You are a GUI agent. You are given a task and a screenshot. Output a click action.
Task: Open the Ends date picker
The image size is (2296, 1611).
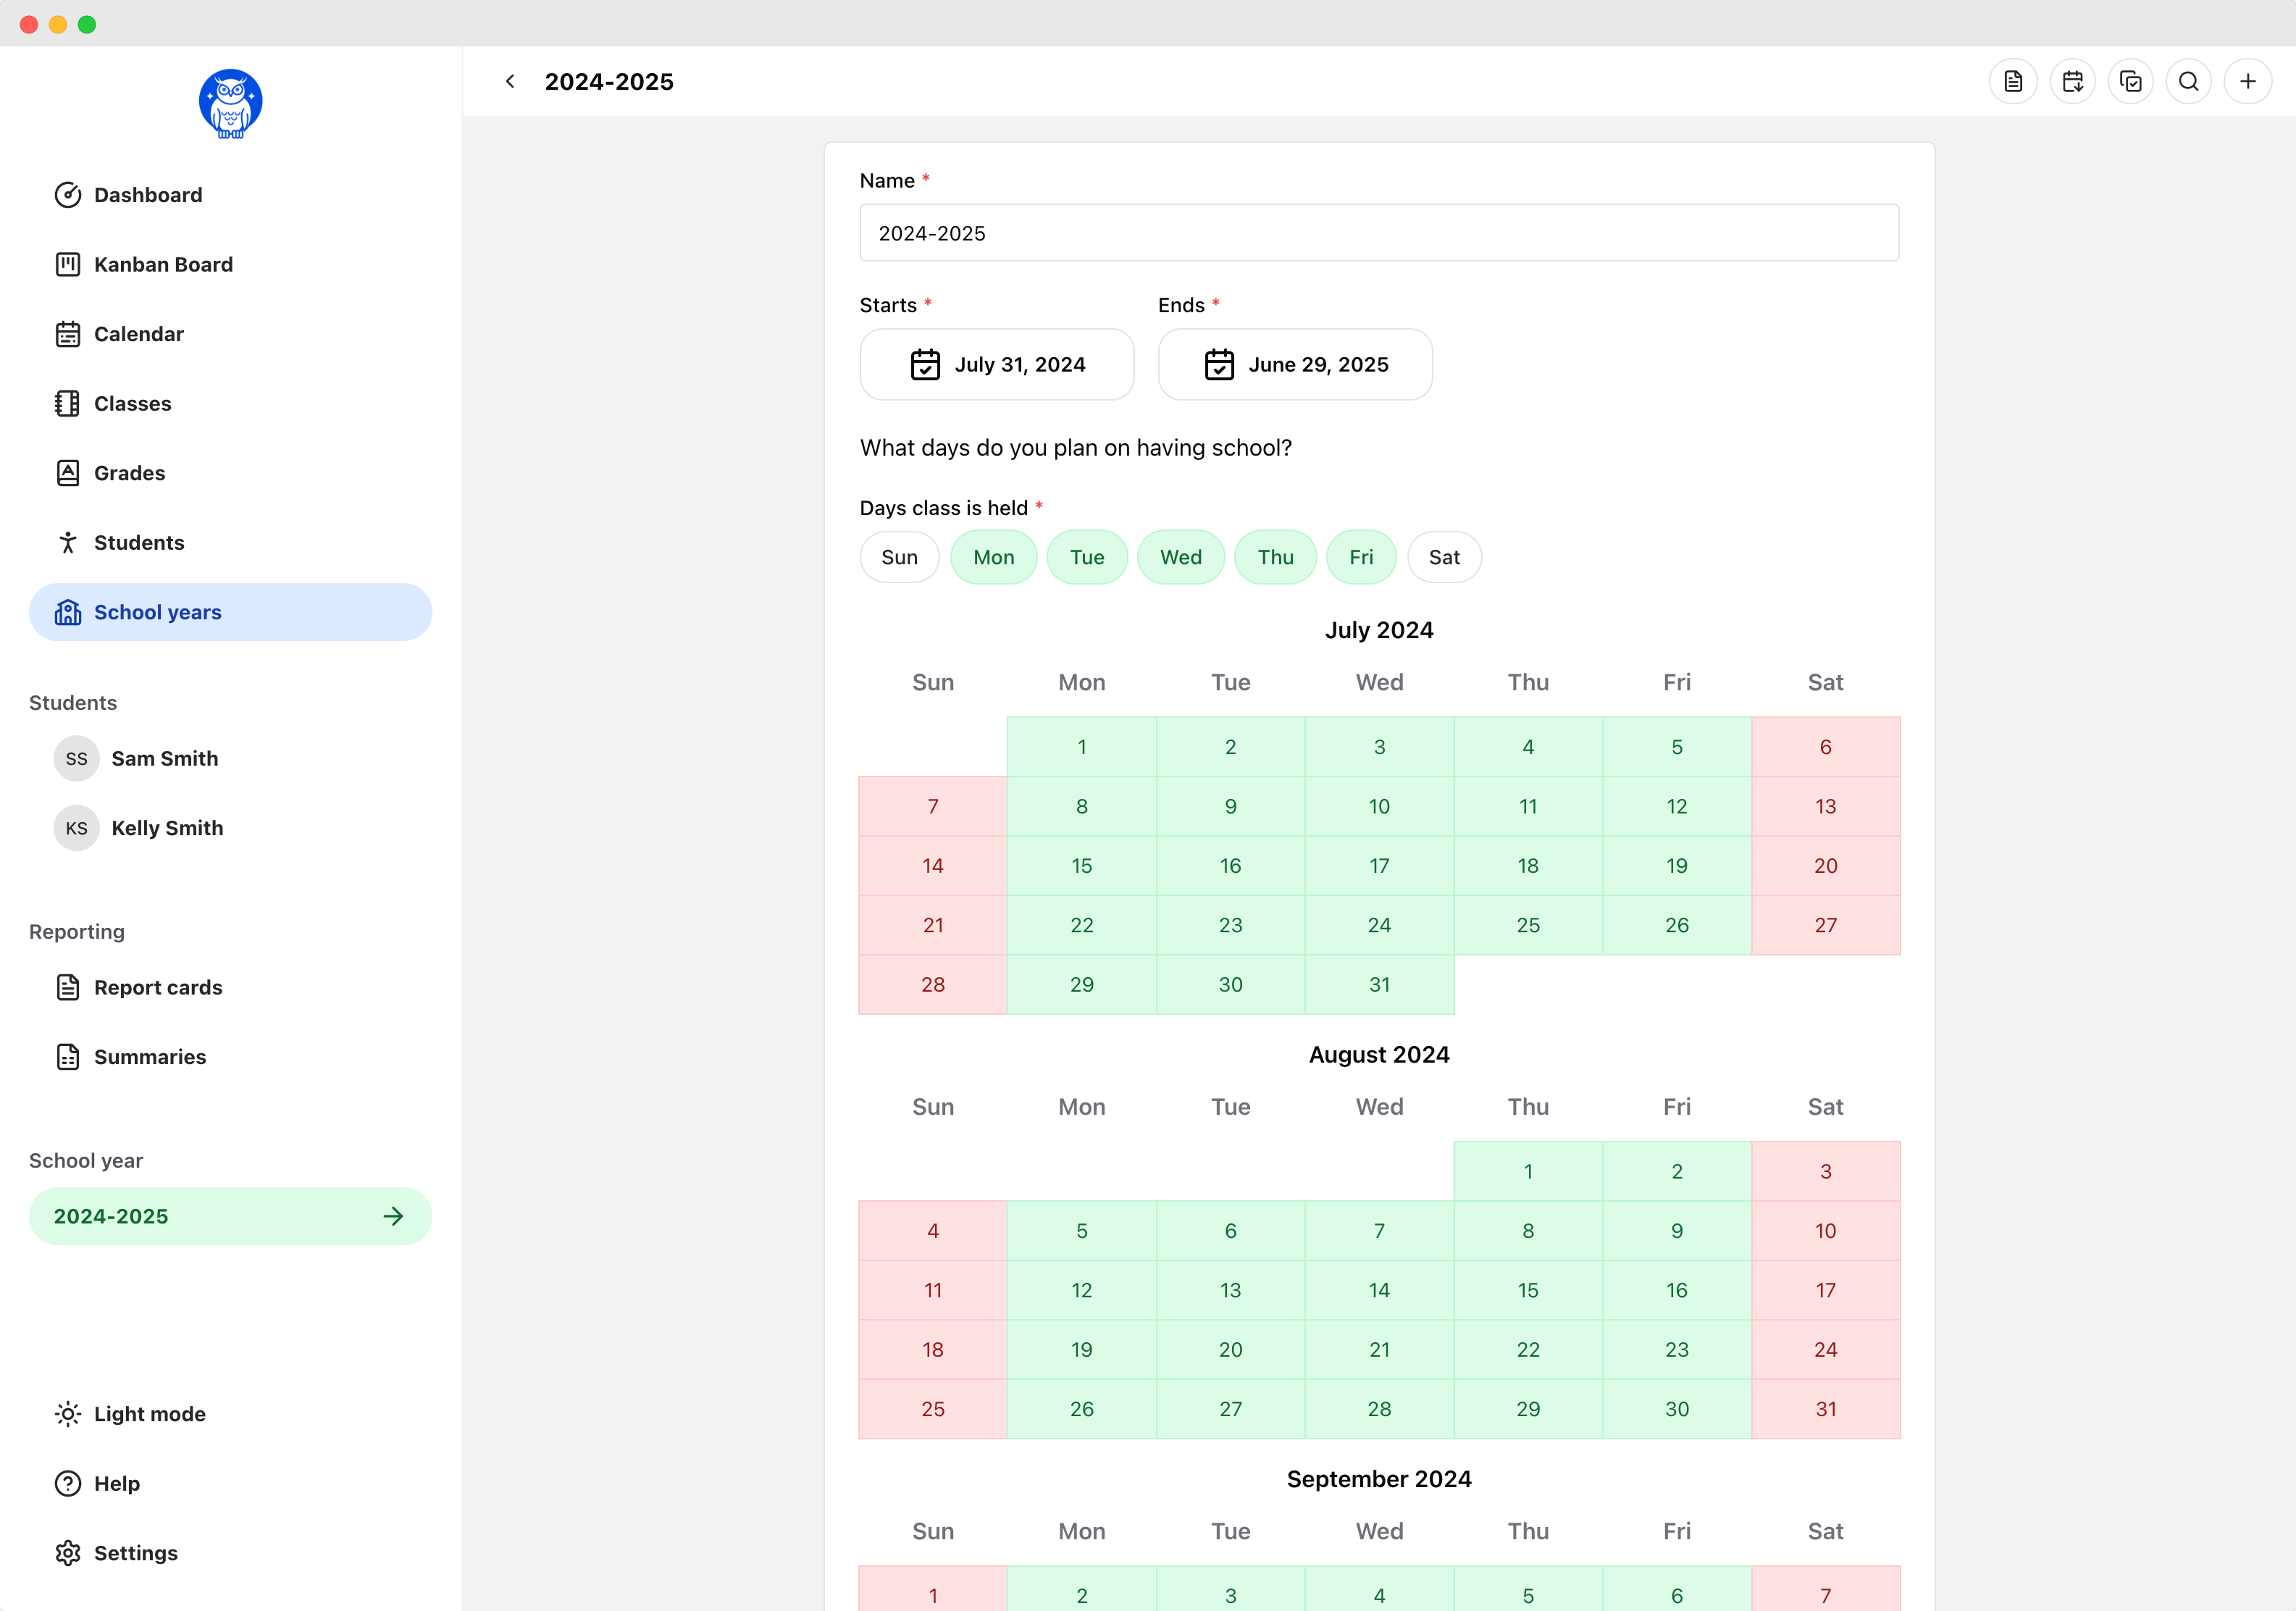tap(1295, 364)
